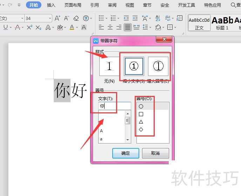This screenshot has height=196, width=241.
Task: Open the 开发工具 tab
Action: (186, 5)
